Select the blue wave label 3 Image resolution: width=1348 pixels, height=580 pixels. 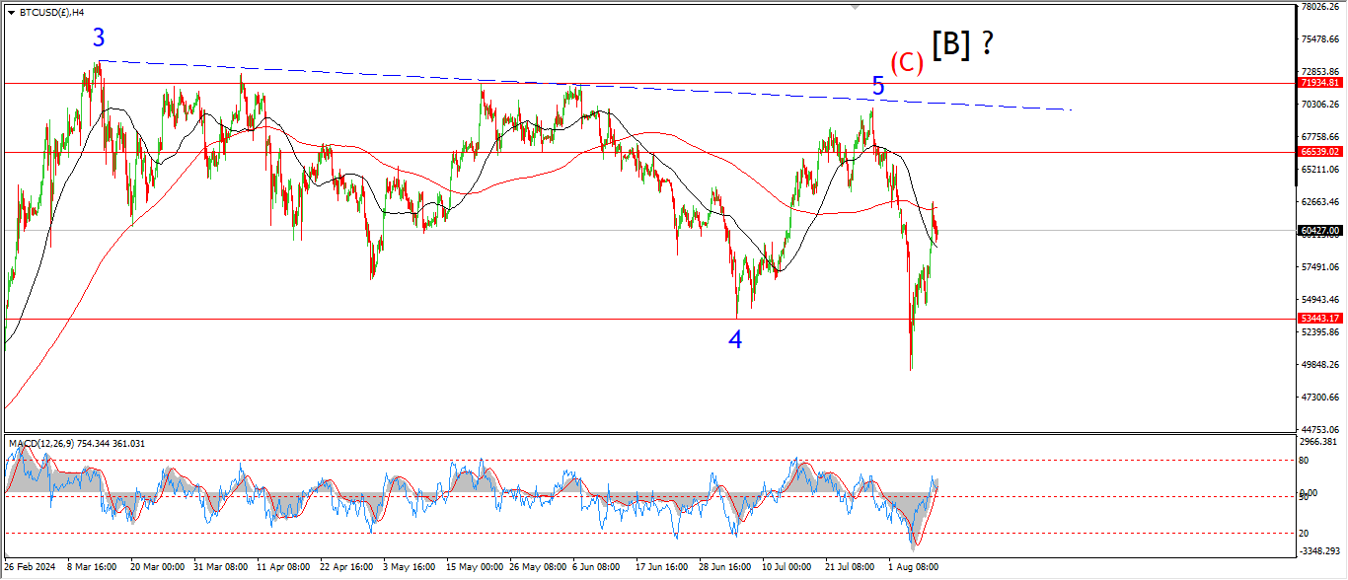(99, 38)
